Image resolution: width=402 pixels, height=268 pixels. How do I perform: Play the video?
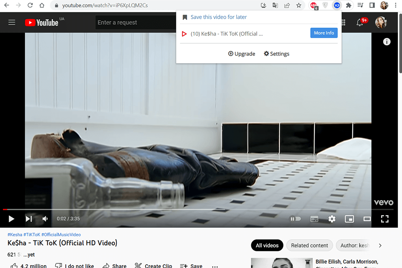tap(11, 219)
